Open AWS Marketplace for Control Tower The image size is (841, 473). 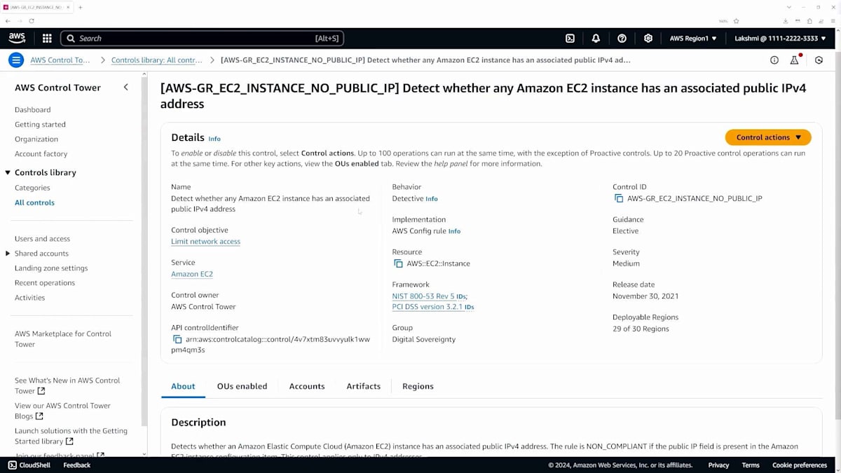coord(63,339)
